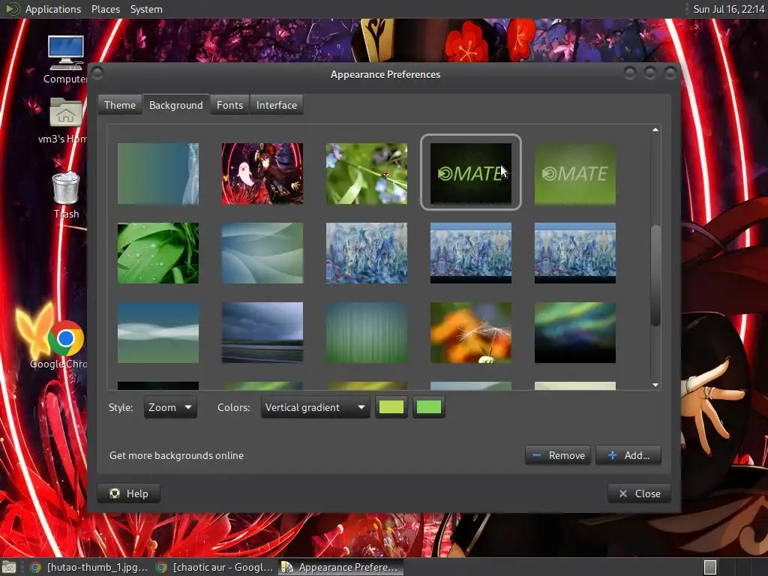Select the green leaves with droplets wallpaper
Viewport: 768px width, 576px height.
(158, 253)
